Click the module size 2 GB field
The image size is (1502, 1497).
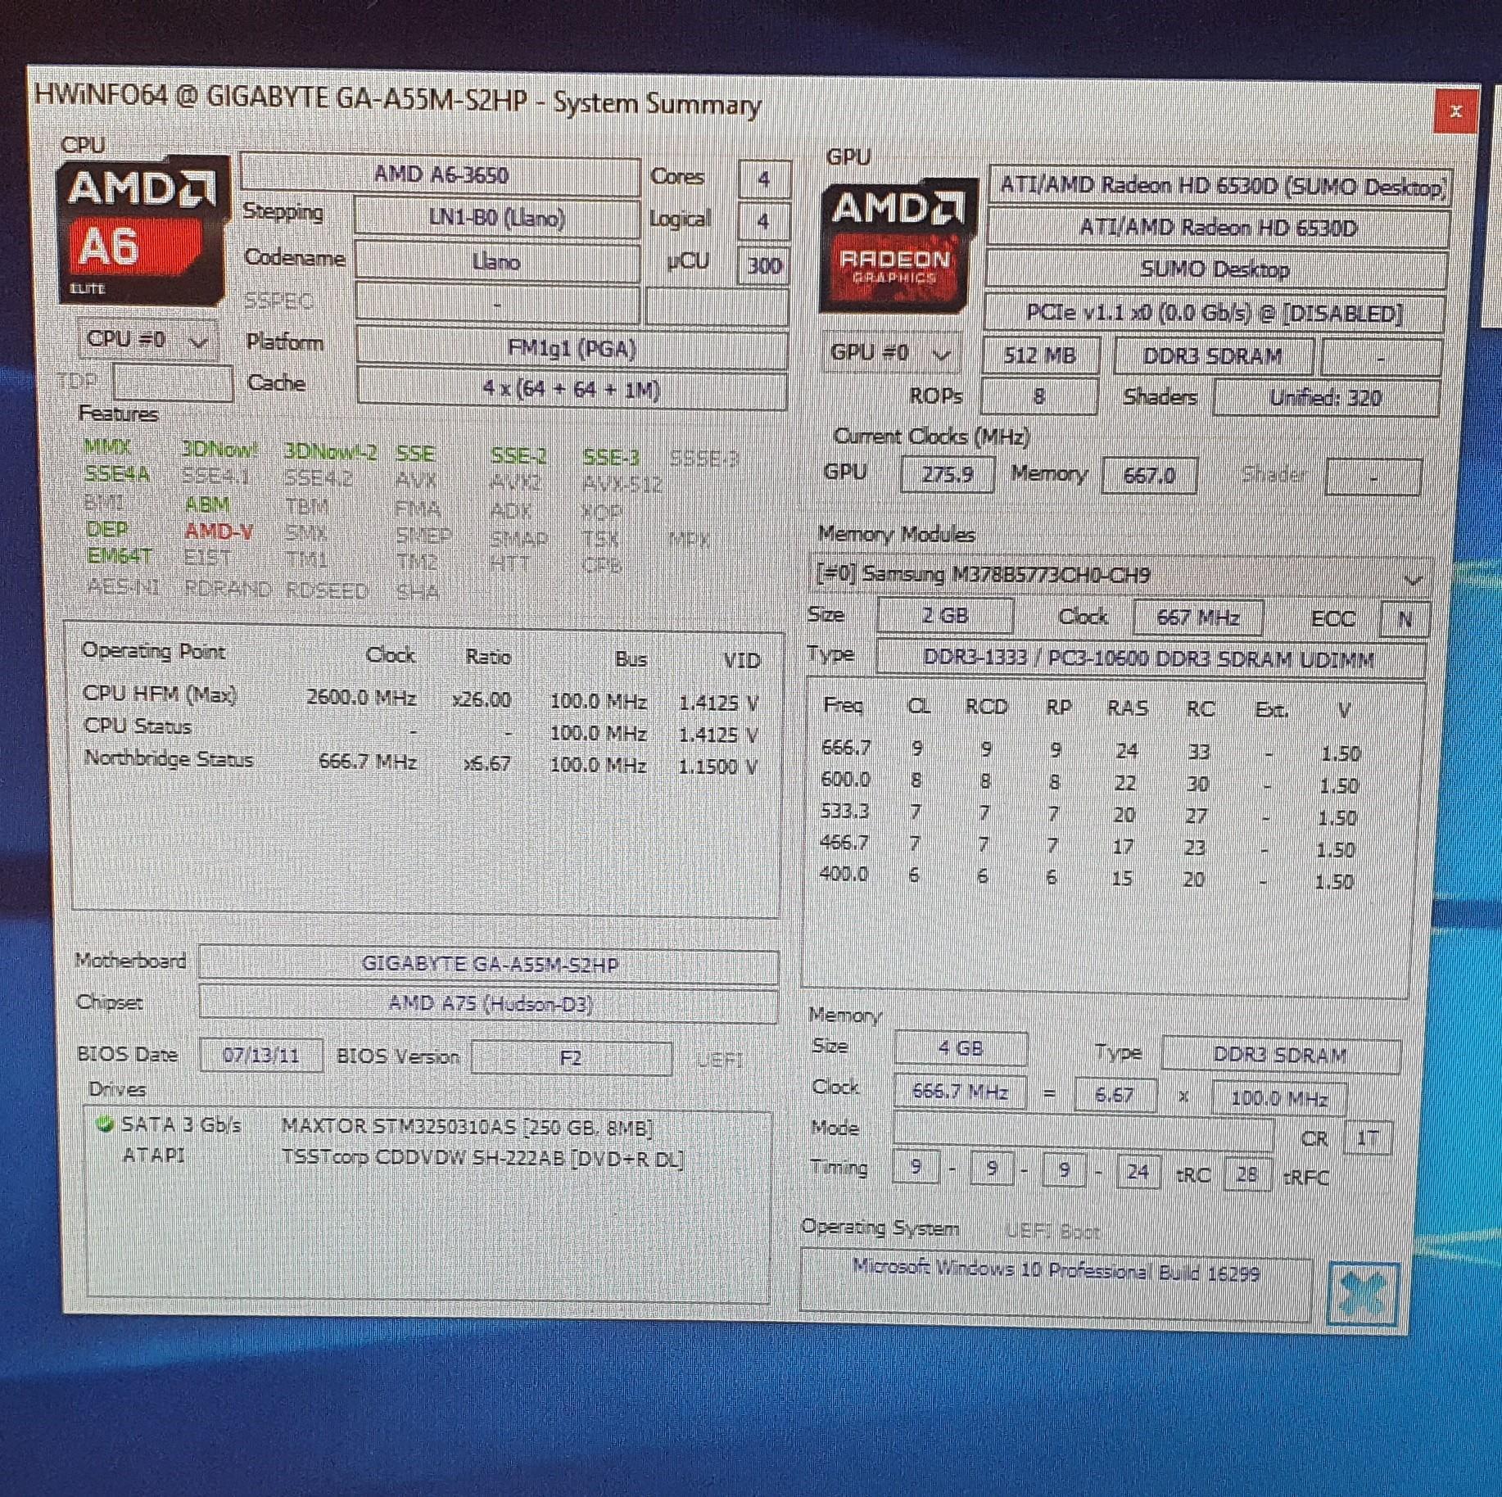(945, 616)
